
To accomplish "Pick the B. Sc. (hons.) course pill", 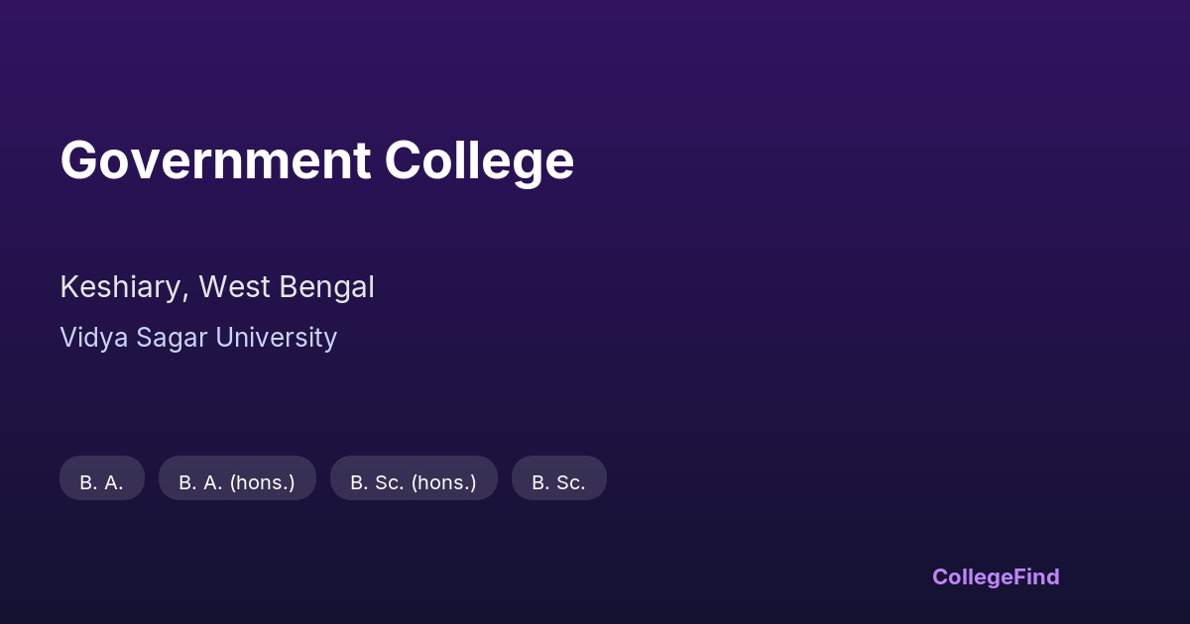I will (x=414, y=482).
